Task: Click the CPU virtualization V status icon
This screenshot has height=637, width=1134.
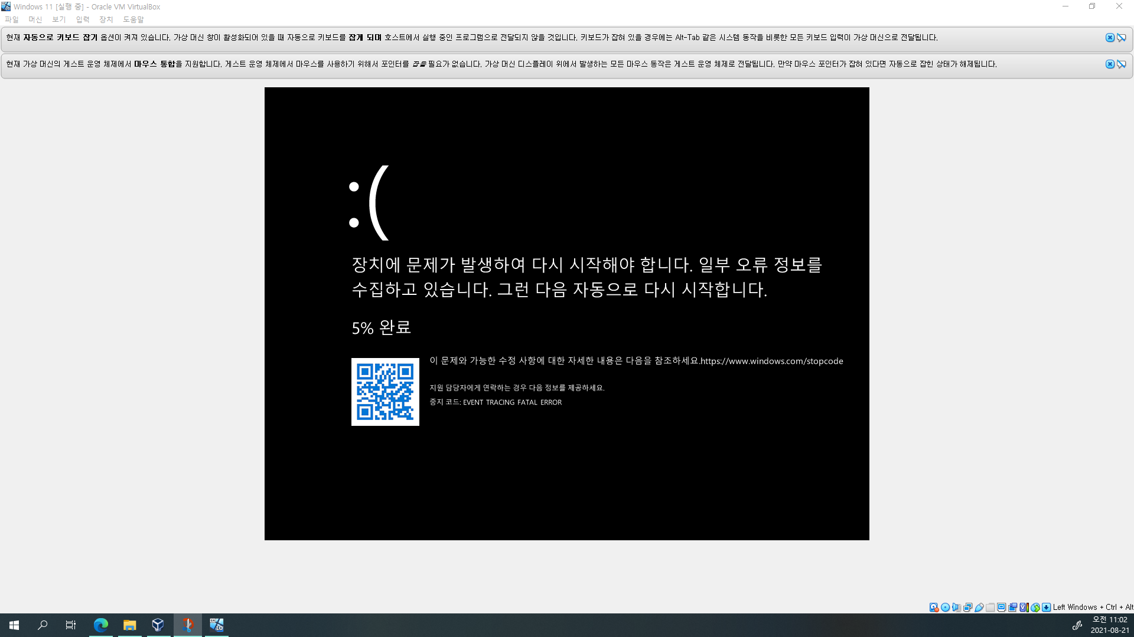Action: coord(1023,607)
